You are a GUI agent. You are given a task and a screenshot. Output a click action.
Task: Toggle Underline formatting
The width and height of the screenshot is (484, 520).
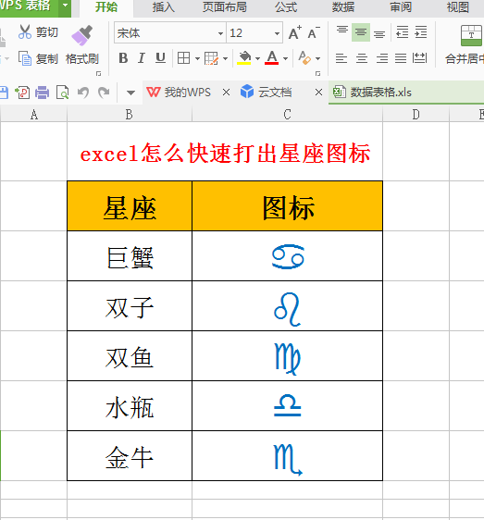160,58
